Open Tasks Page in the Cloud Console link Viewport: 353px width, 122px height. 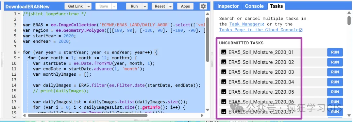click(259, 30)
